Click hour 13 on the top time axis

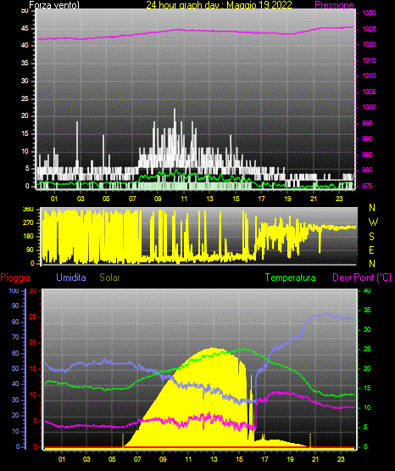[x=209, y=199]
